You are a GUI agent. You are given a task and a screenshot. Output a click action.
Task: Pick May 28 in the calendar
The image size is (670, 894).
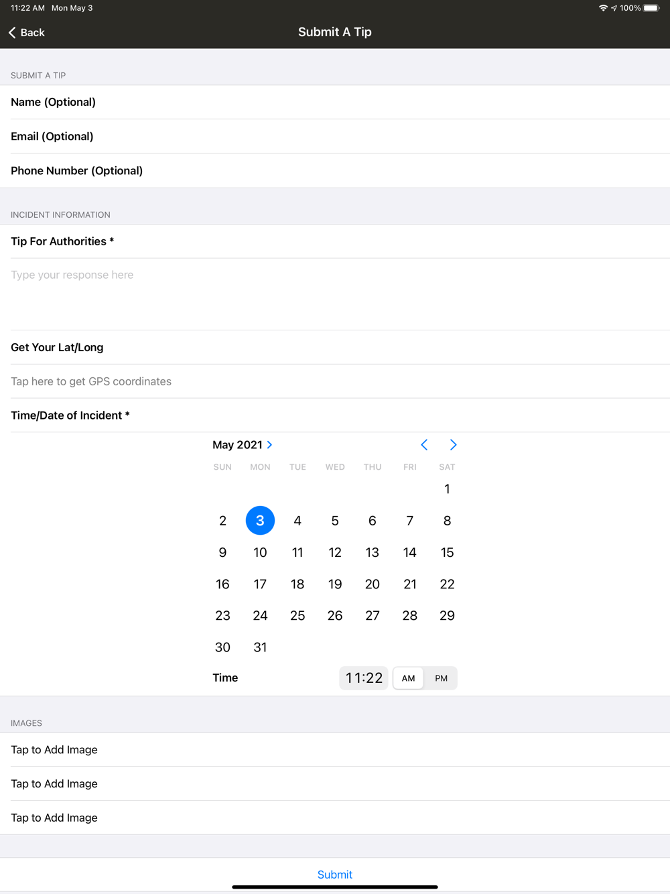click(410, 615)
